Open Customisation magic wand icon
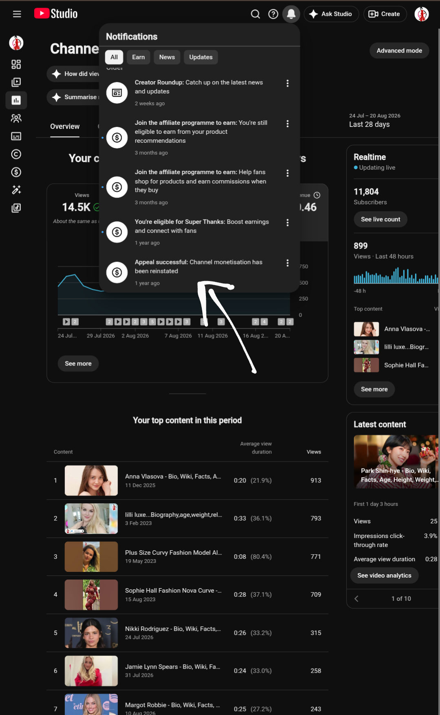Image resolution: width=440 pixels, height=715 pixels. click(x=16, y=190)
